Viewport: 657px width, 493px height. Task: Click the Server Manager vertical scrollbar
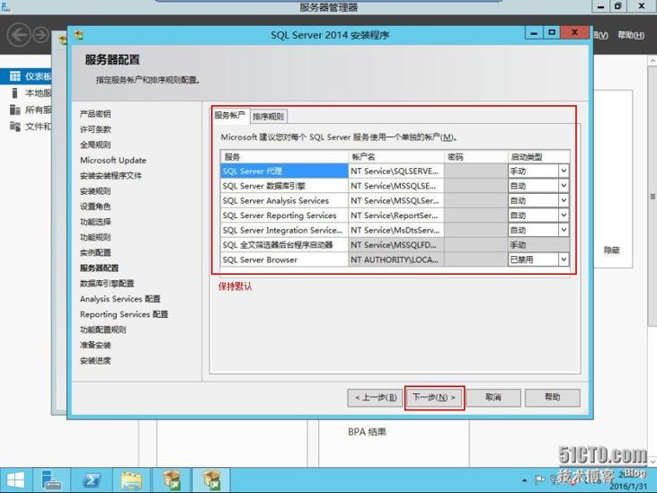pyautogui.click(x=653, y=197)
